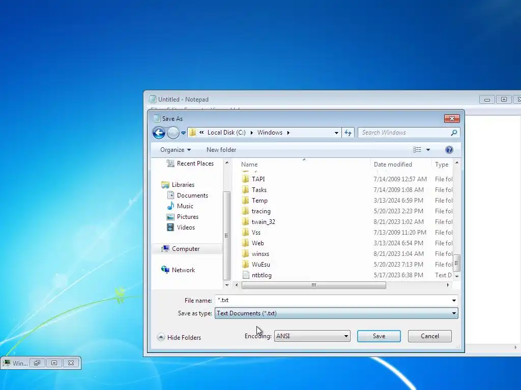Click Hide Folders toggle
This screenshot has width=521, height=390.
179,337
